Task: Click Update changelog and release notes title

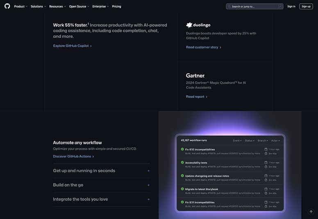Action: [x=207, y=176]
